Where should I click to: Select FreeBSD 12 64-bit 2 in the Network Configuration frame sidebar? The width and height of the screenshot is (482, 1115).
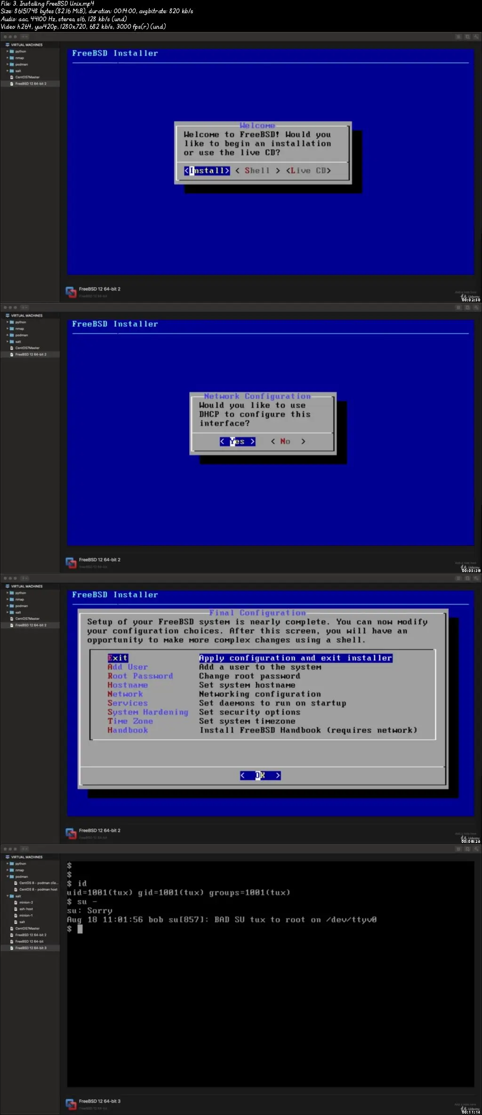tap(30, 355)
